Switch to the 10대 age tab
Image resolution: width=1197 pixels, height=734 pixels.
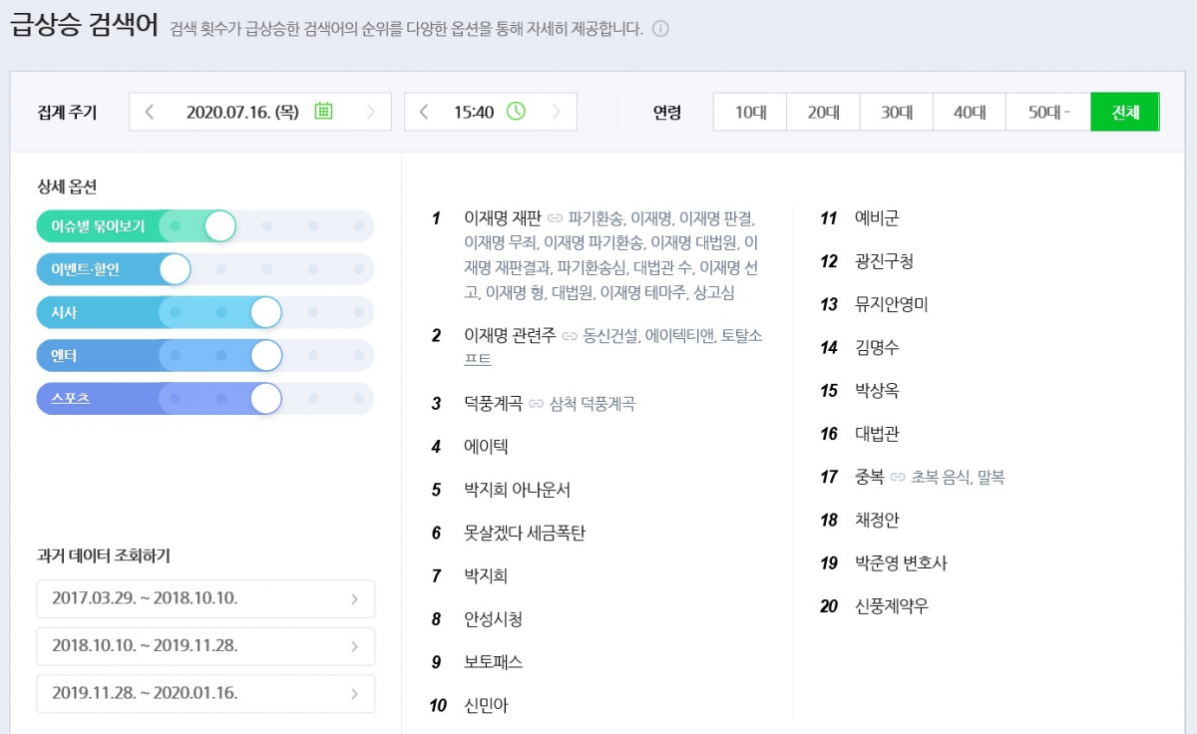tap(749, 112)
